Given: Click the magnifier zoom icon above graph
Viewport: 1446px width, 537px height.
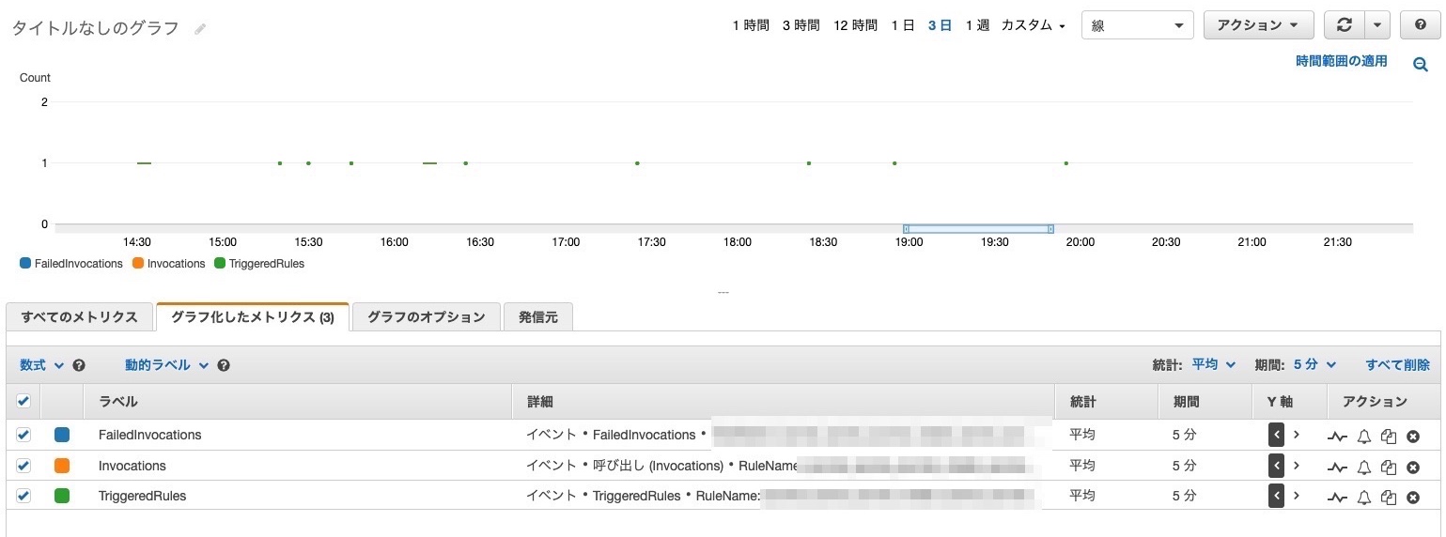Looking at the screenshot, I should point(1421,64).
